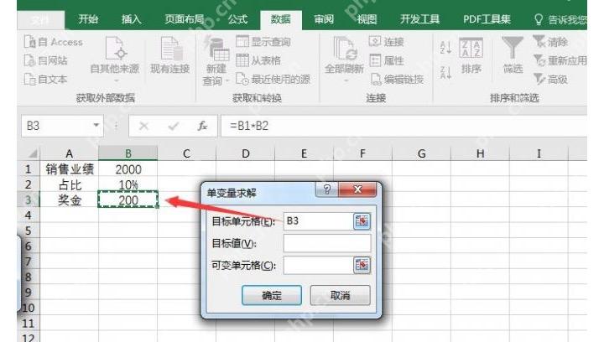
Task: Switch to the 开始 Home tab
Action: click(88, 19)
